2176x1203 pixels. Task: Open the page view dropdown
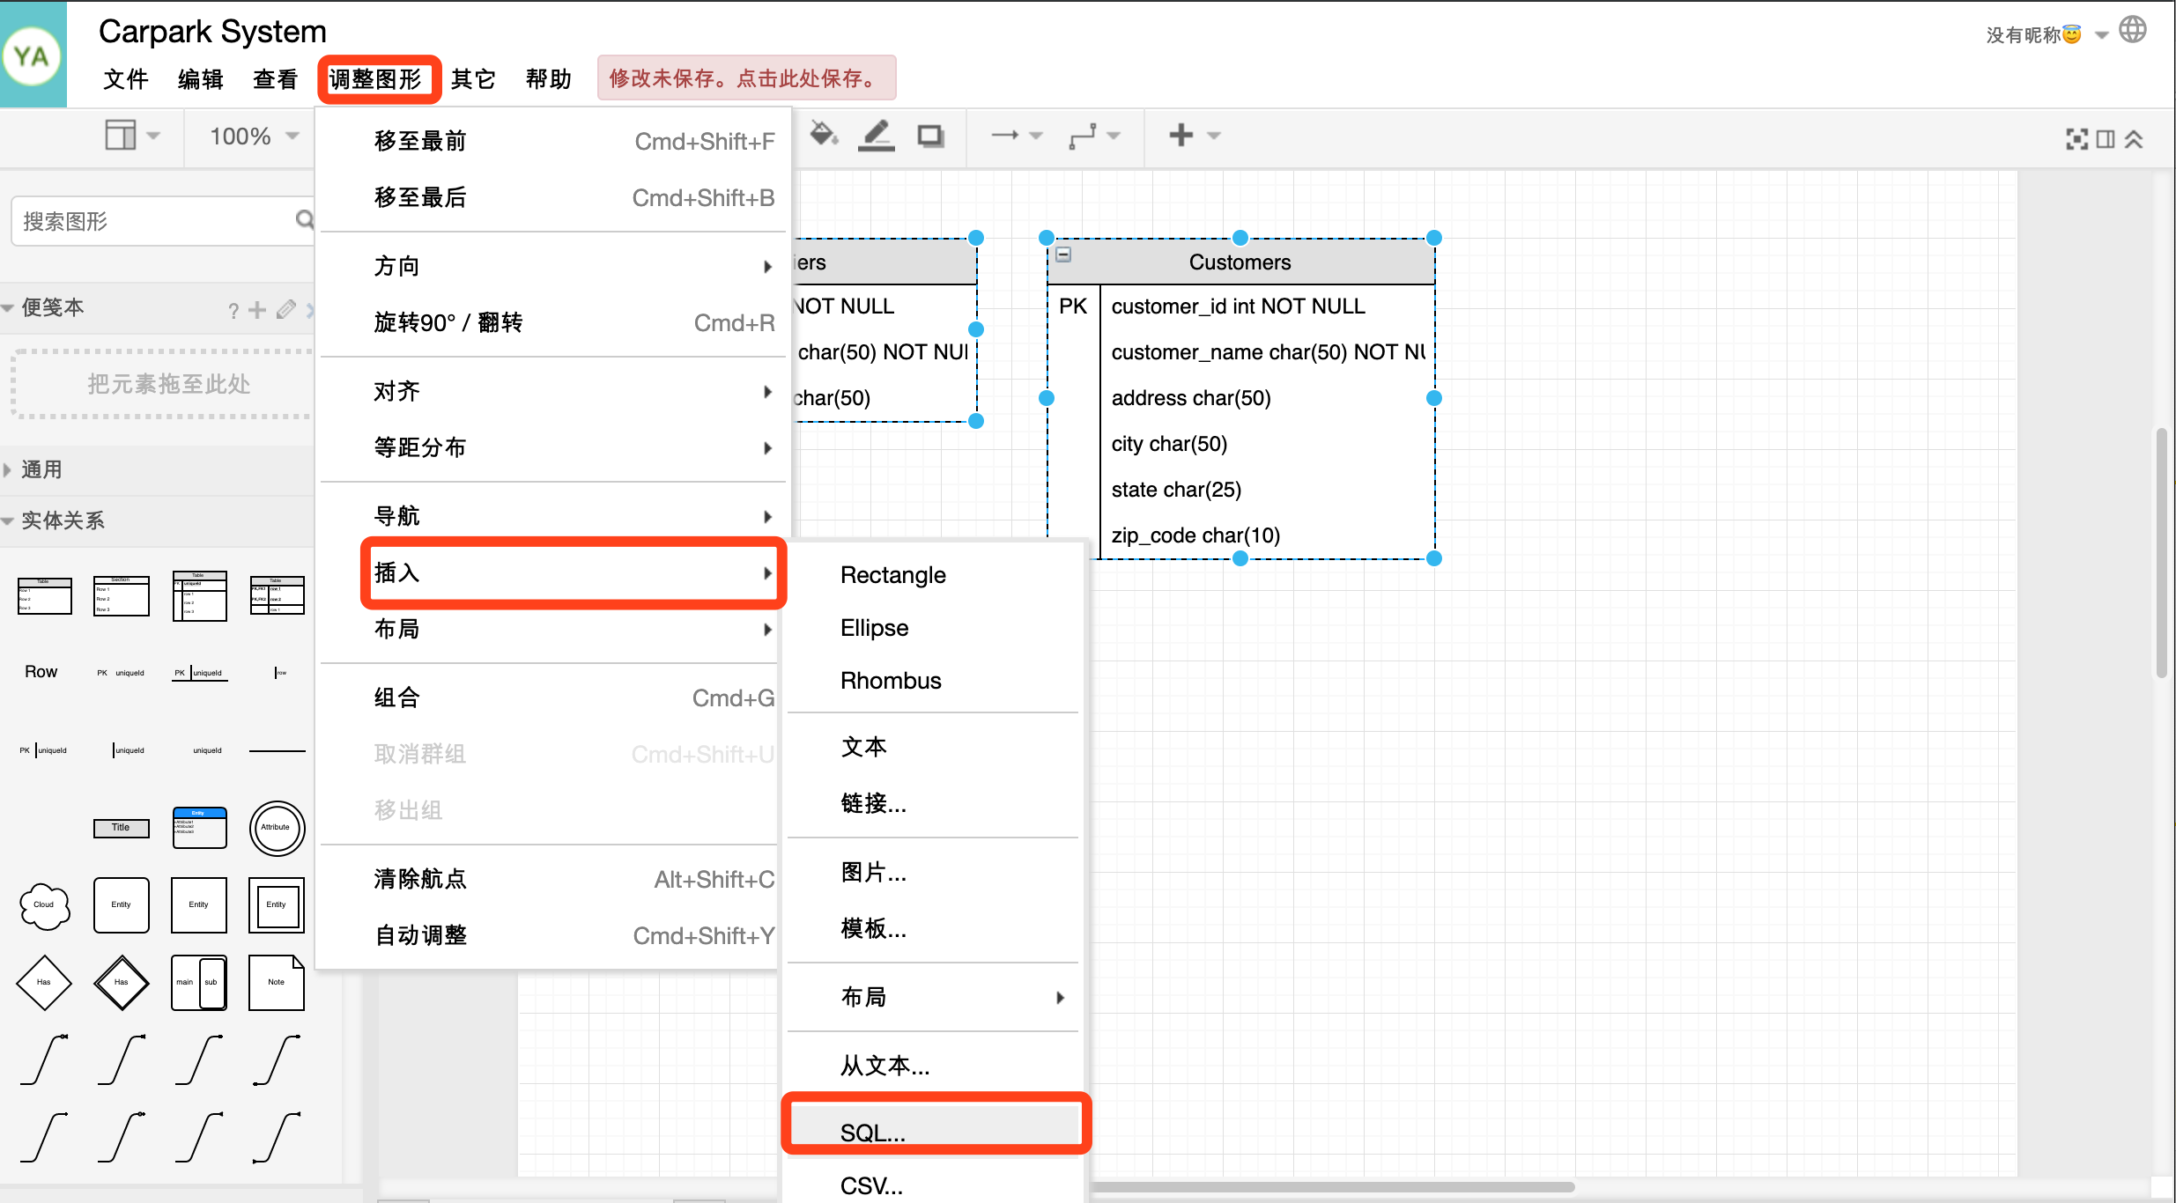(x=132, y=136)
